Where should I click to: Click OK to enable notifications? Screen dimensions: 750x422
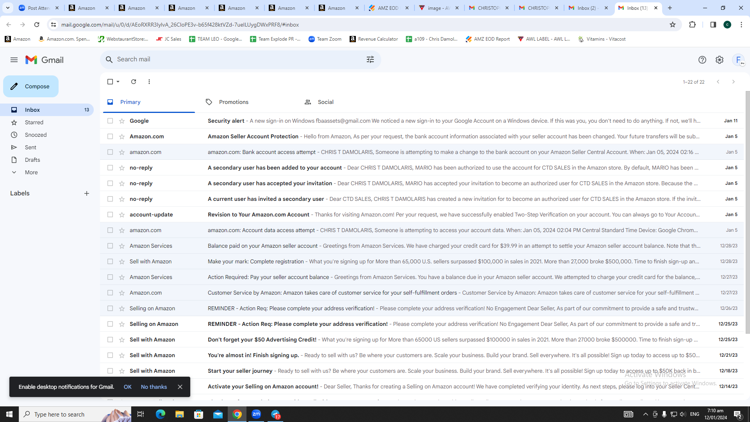pyautogui.click(x=127, y=387)
